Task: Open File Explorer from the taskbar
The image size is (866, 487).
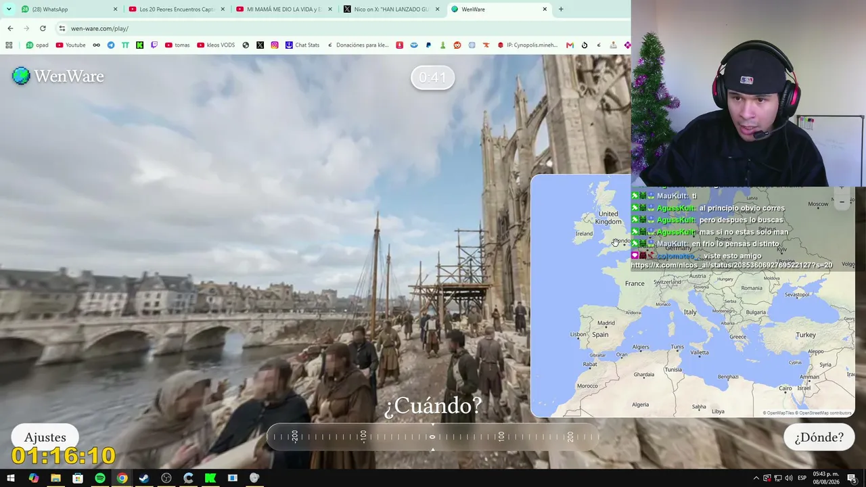Action: [x=55, y=478]
